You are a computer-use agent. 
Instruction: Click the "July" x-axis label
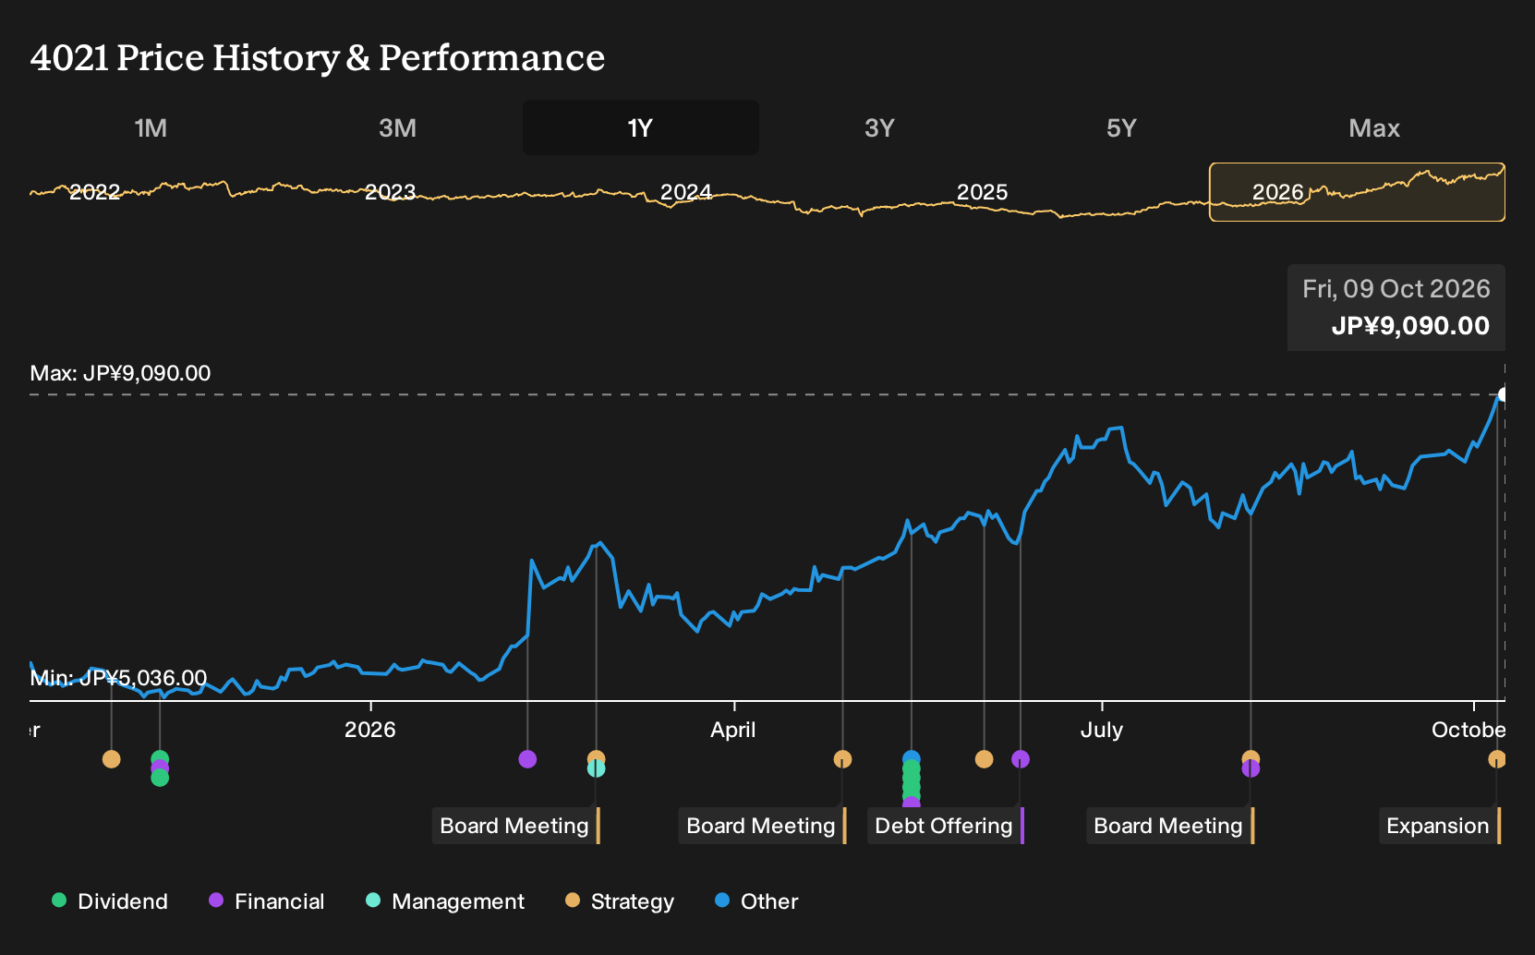point(1102,730)
